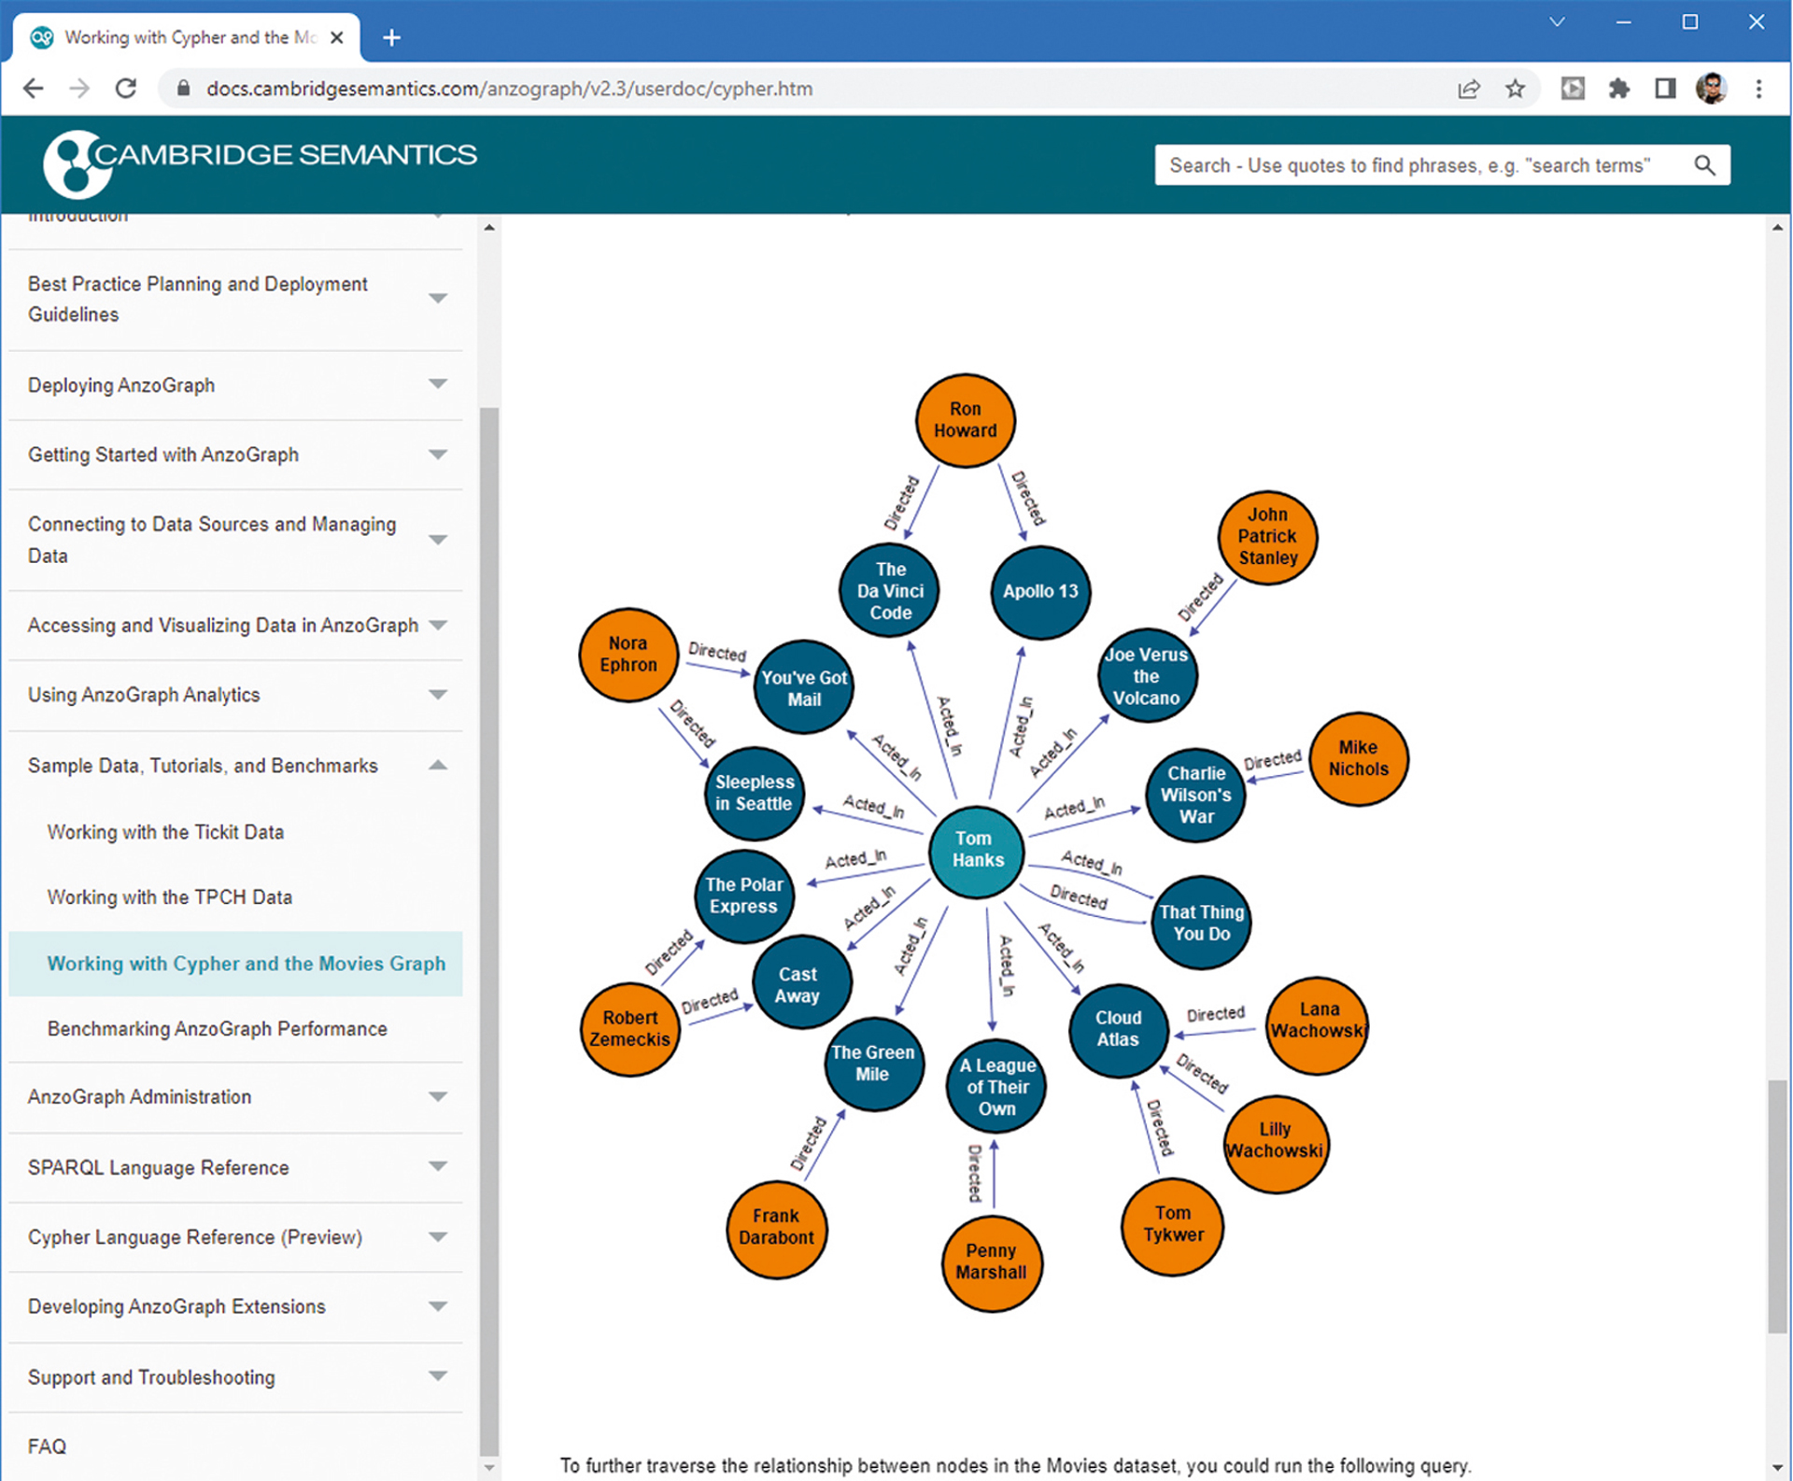1793x1481 pixels.
Task: Select Working with the TPCH Data
Action: [x=169, y=897]
